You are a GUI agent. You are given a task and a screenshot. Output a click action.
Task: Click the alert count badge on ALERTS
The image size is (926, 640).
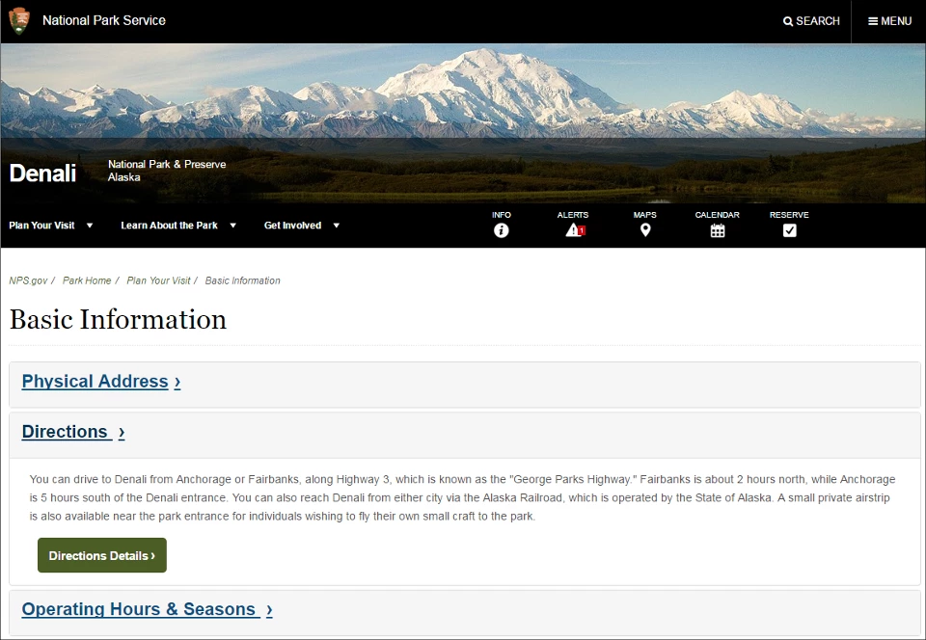583,231
